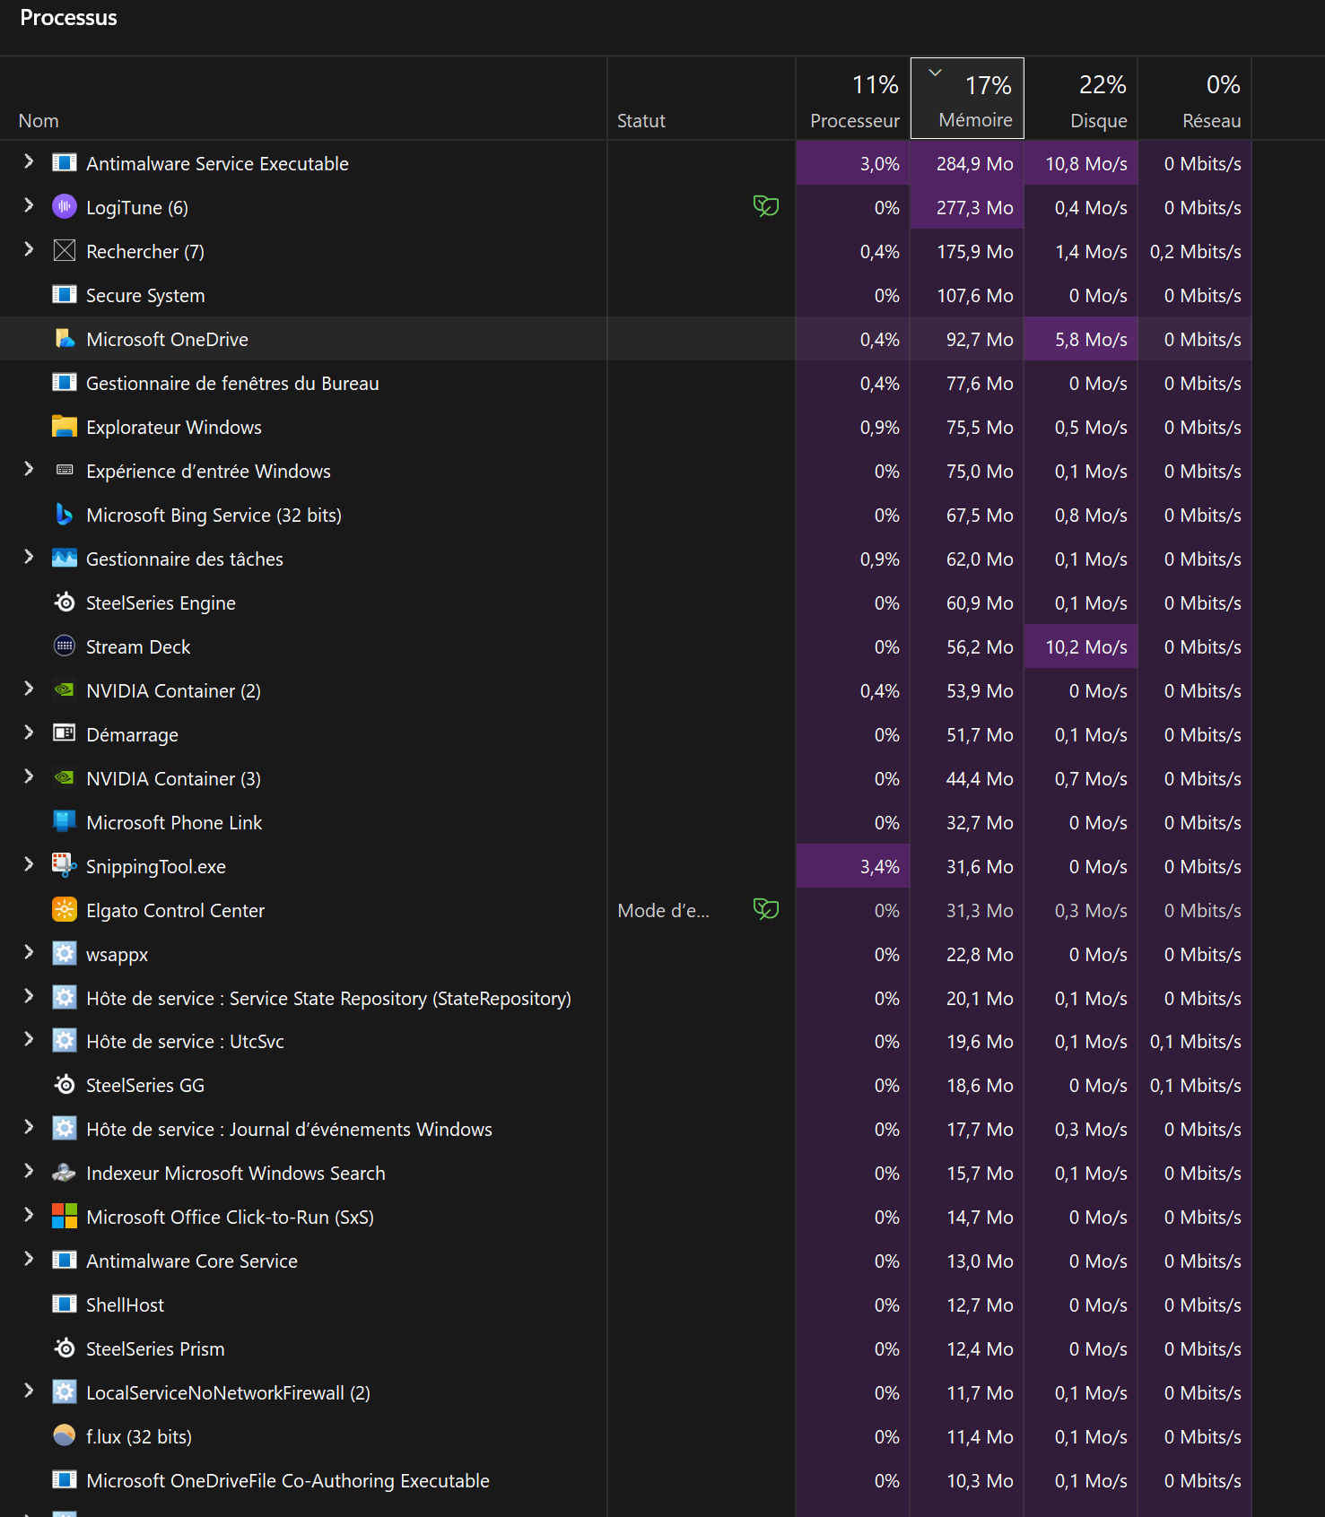Sort by the Mémoire column header
1325x1517 pixels.
pos(967,99)
